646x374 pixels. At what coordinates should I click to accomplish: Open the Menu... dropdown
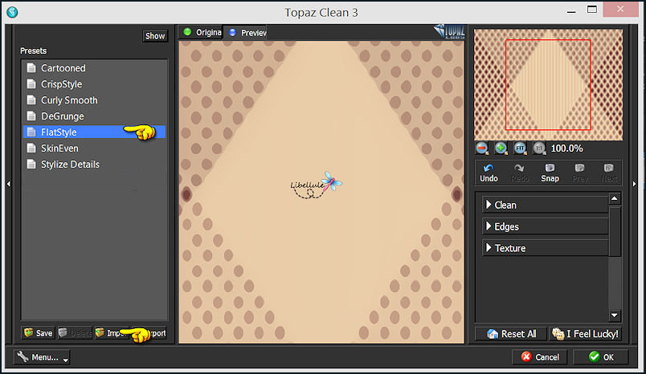click(x=42, y=357)
